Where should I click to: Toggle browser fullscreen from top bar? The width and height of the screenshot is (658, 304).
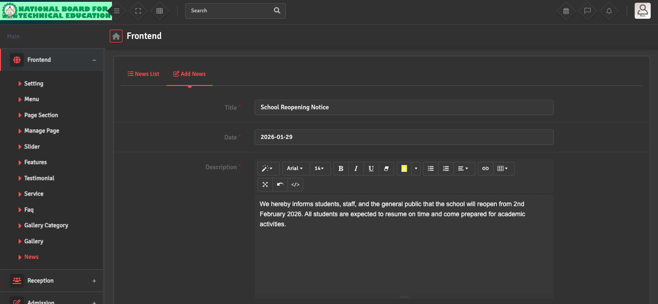(138, 11)
